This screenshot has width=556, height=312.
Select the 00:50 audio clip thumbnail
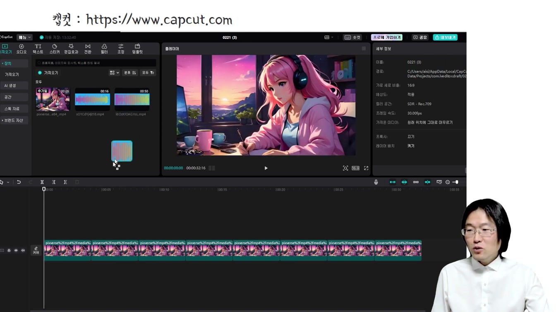coord(132,99)
